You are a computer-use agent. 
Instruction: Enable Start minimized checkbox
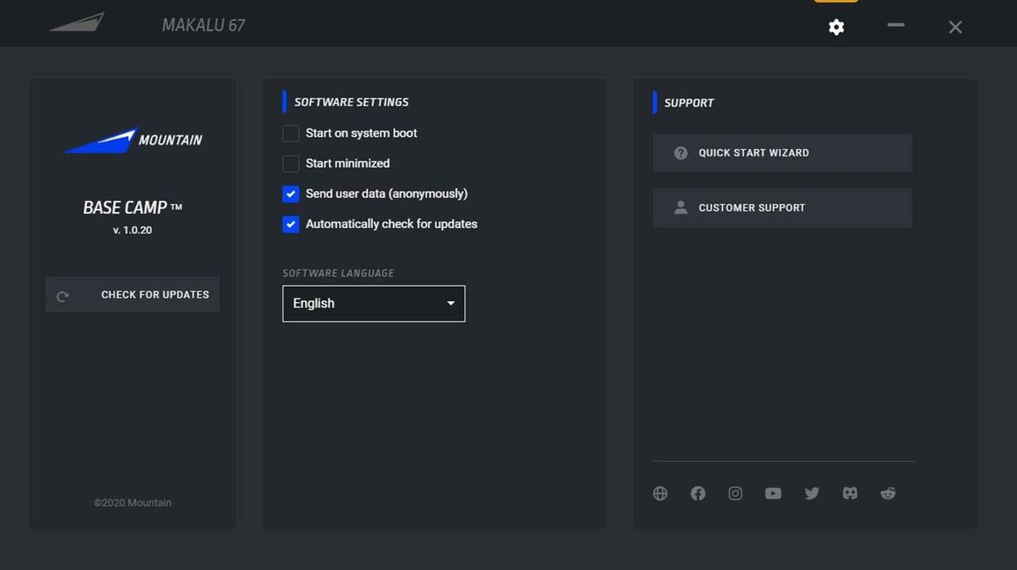tap(291, 163)
